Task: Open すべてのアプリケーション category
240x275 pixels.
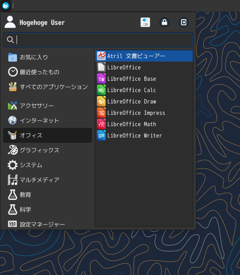Action: coord(48,87)
